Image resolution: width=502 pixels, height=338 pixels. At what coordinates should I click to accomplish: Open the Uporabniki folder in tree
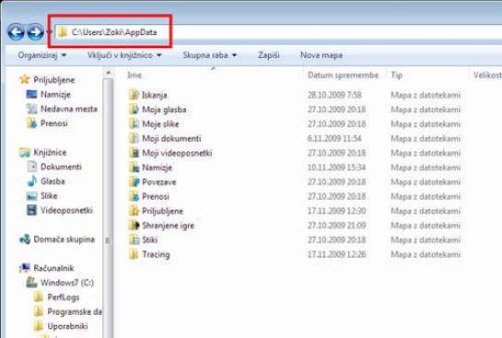pos(61,326)
